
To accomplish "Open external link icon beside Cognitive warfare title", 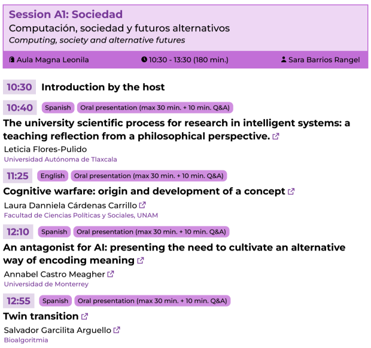I will (x=291, y=192).
